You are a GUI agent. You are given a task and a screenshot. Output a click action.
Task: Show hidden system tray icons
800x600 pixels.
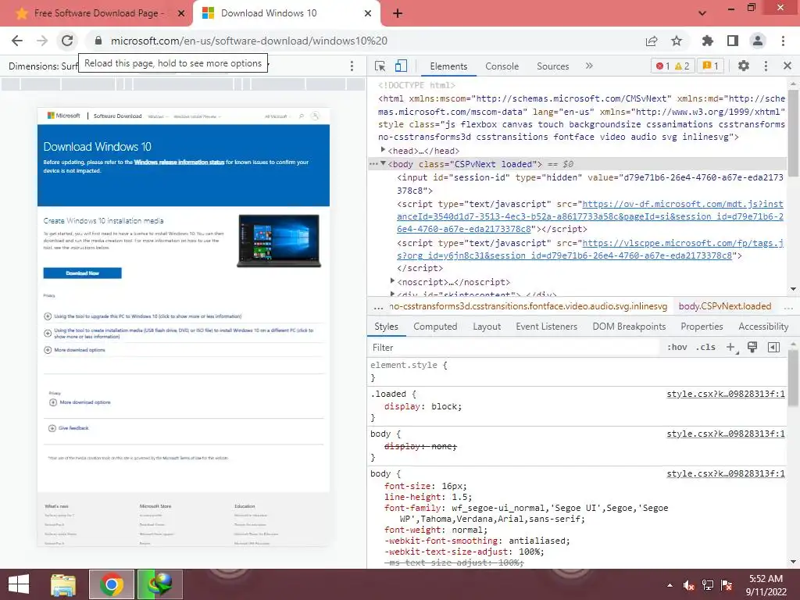(670, 585)
